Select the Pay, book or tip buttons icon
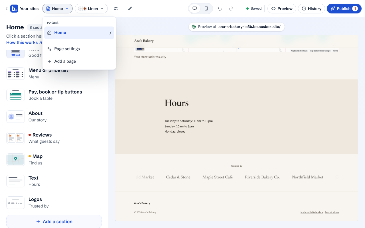 point(15,95)
